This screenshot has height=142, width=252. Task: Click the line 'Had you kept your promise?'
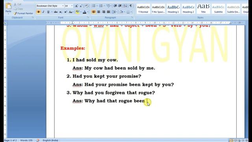pyautogui.click(x=107, y=76)
